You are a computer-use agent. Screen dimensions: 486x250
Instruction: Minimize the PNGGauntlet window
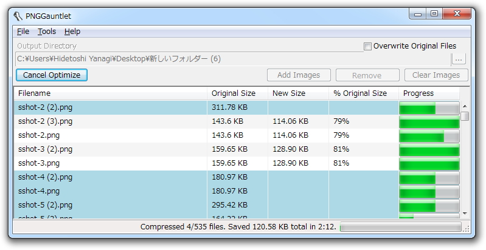418,14
